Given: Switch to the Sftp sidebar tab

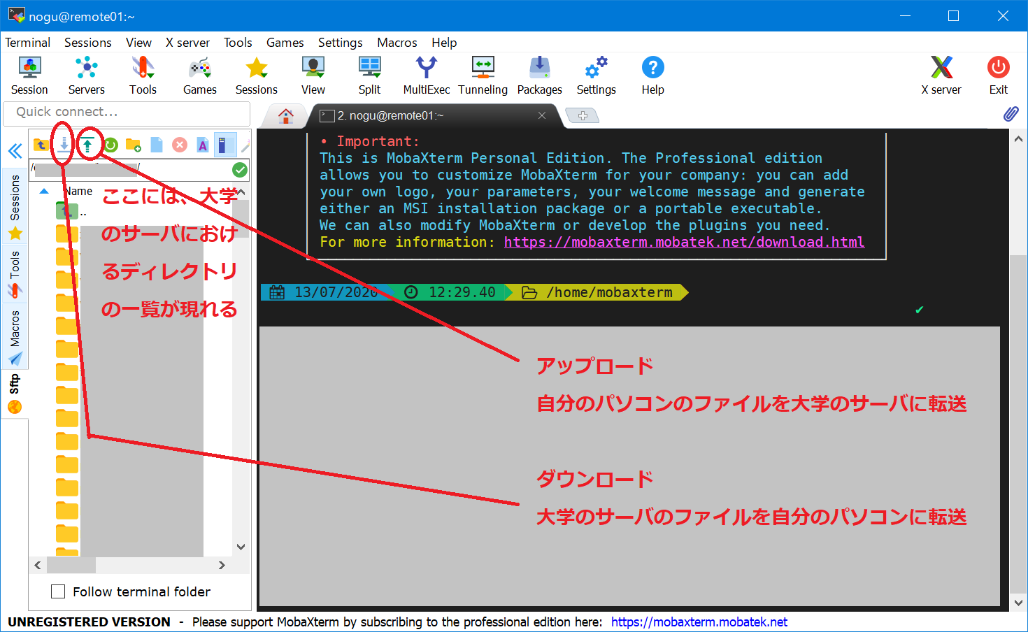Looking at the screenshot, I should [15, 393].
